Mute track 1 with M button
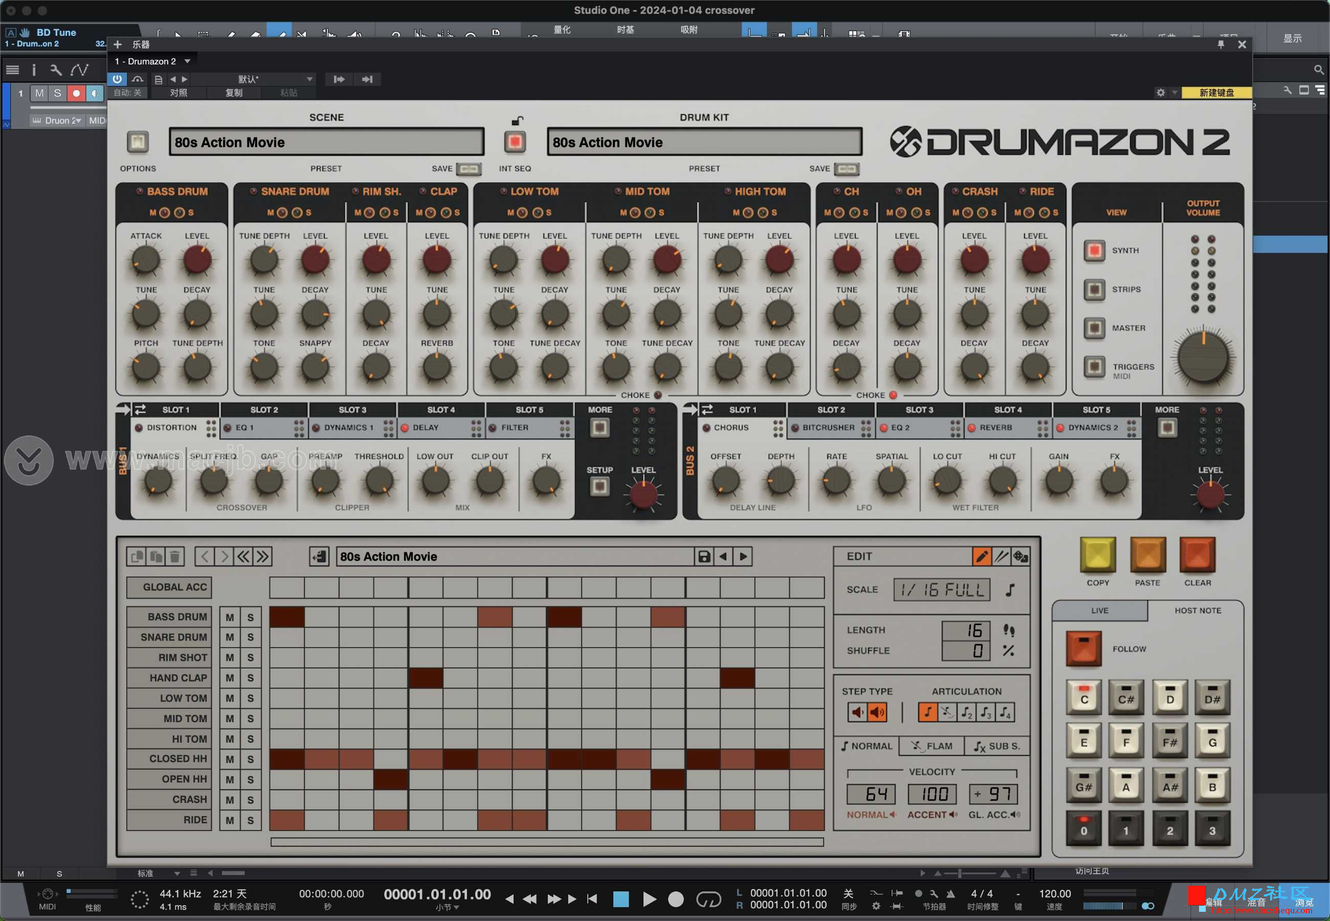 click(x=39, y=93)
